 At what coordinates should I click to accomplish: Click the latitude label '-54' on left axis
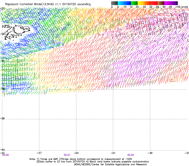click(x=2, y=61)
